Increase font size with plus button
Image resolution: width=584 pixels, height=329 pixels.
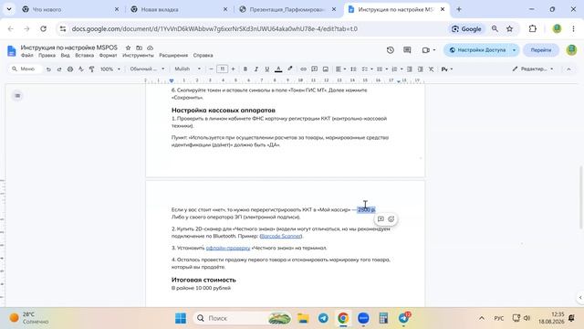[234, 69]
